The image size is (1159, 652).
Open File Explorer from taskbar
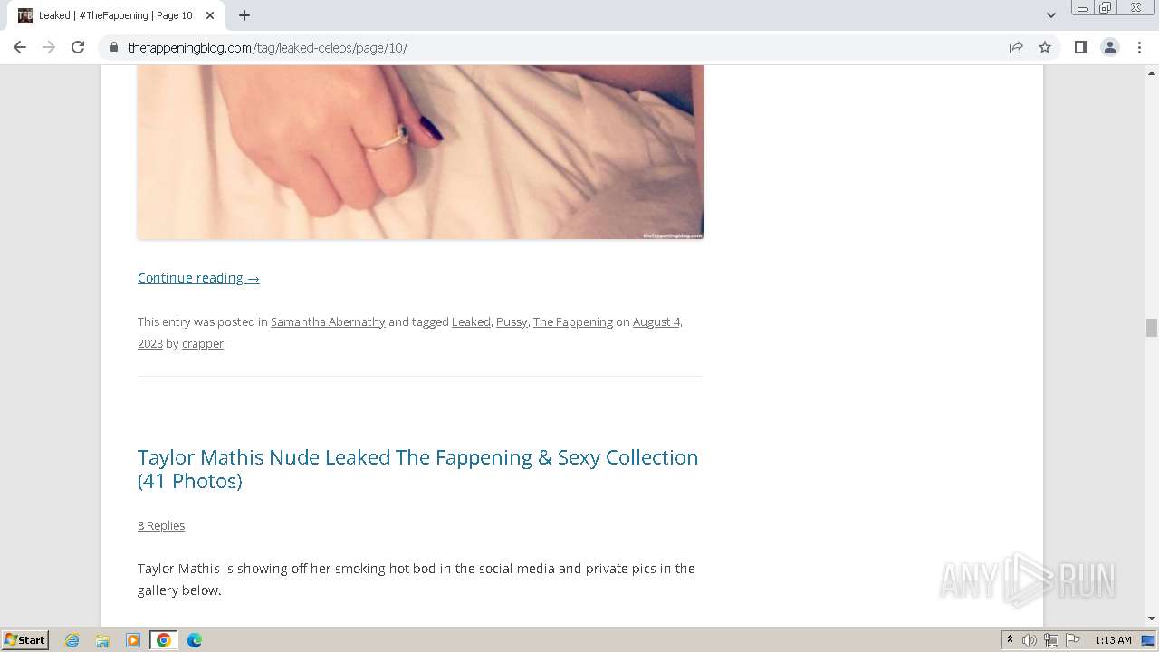(x=102, y=640)
